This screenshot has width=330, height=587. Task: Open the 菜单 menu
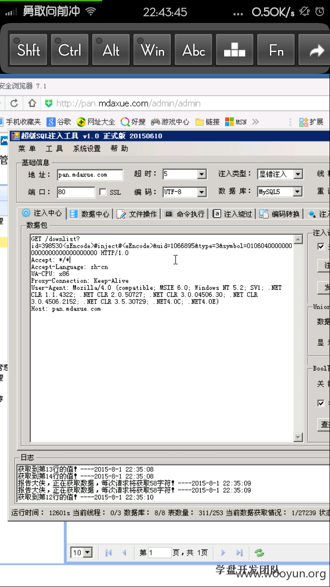[x=27, y=149]
